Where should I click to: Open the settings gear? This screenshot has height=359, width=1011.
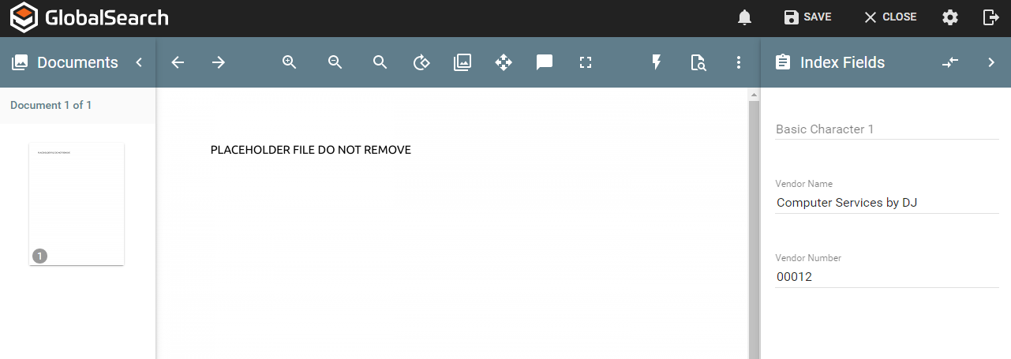point(950,17)
